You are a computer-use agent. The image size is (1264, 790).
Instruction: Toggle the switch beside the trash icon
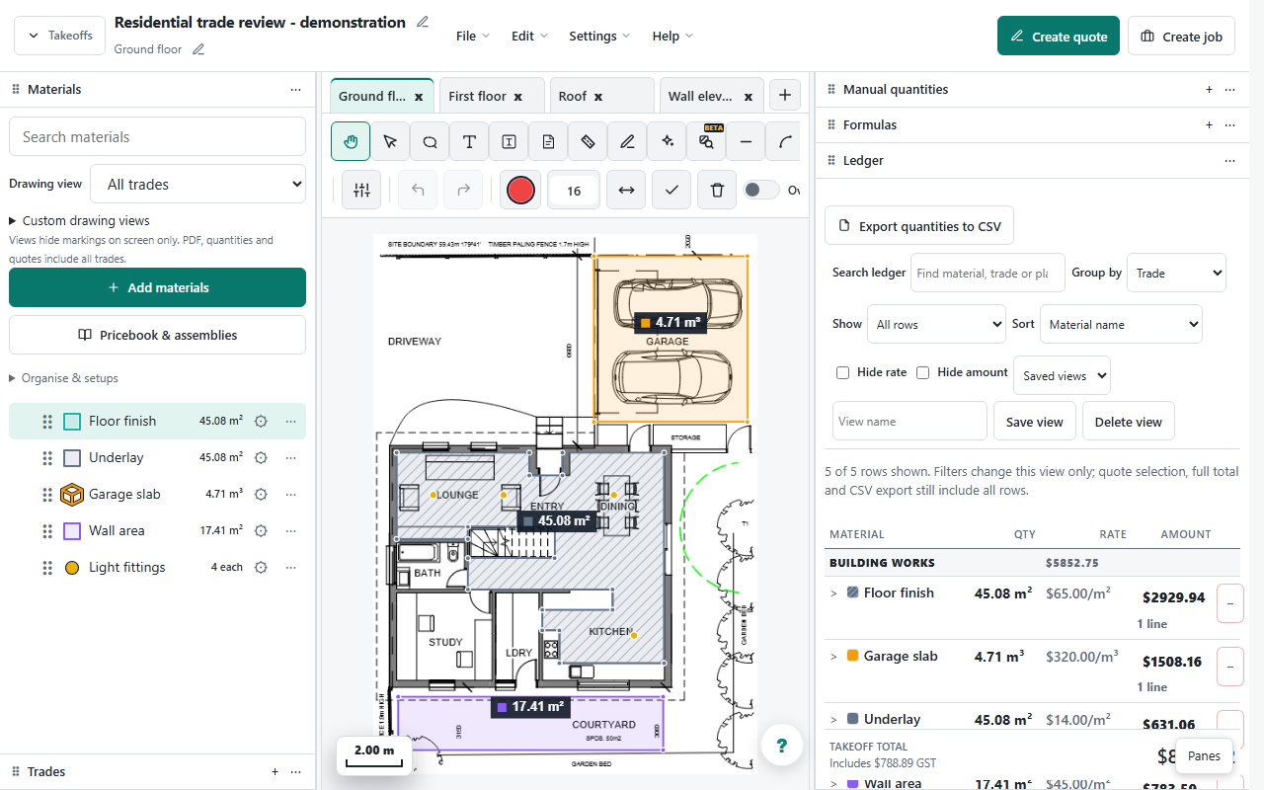tap(761, 190)
